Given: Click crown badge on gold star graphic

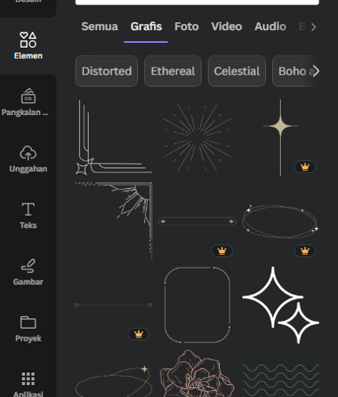Looking at the screenshot, I should (x=305, y=167).
